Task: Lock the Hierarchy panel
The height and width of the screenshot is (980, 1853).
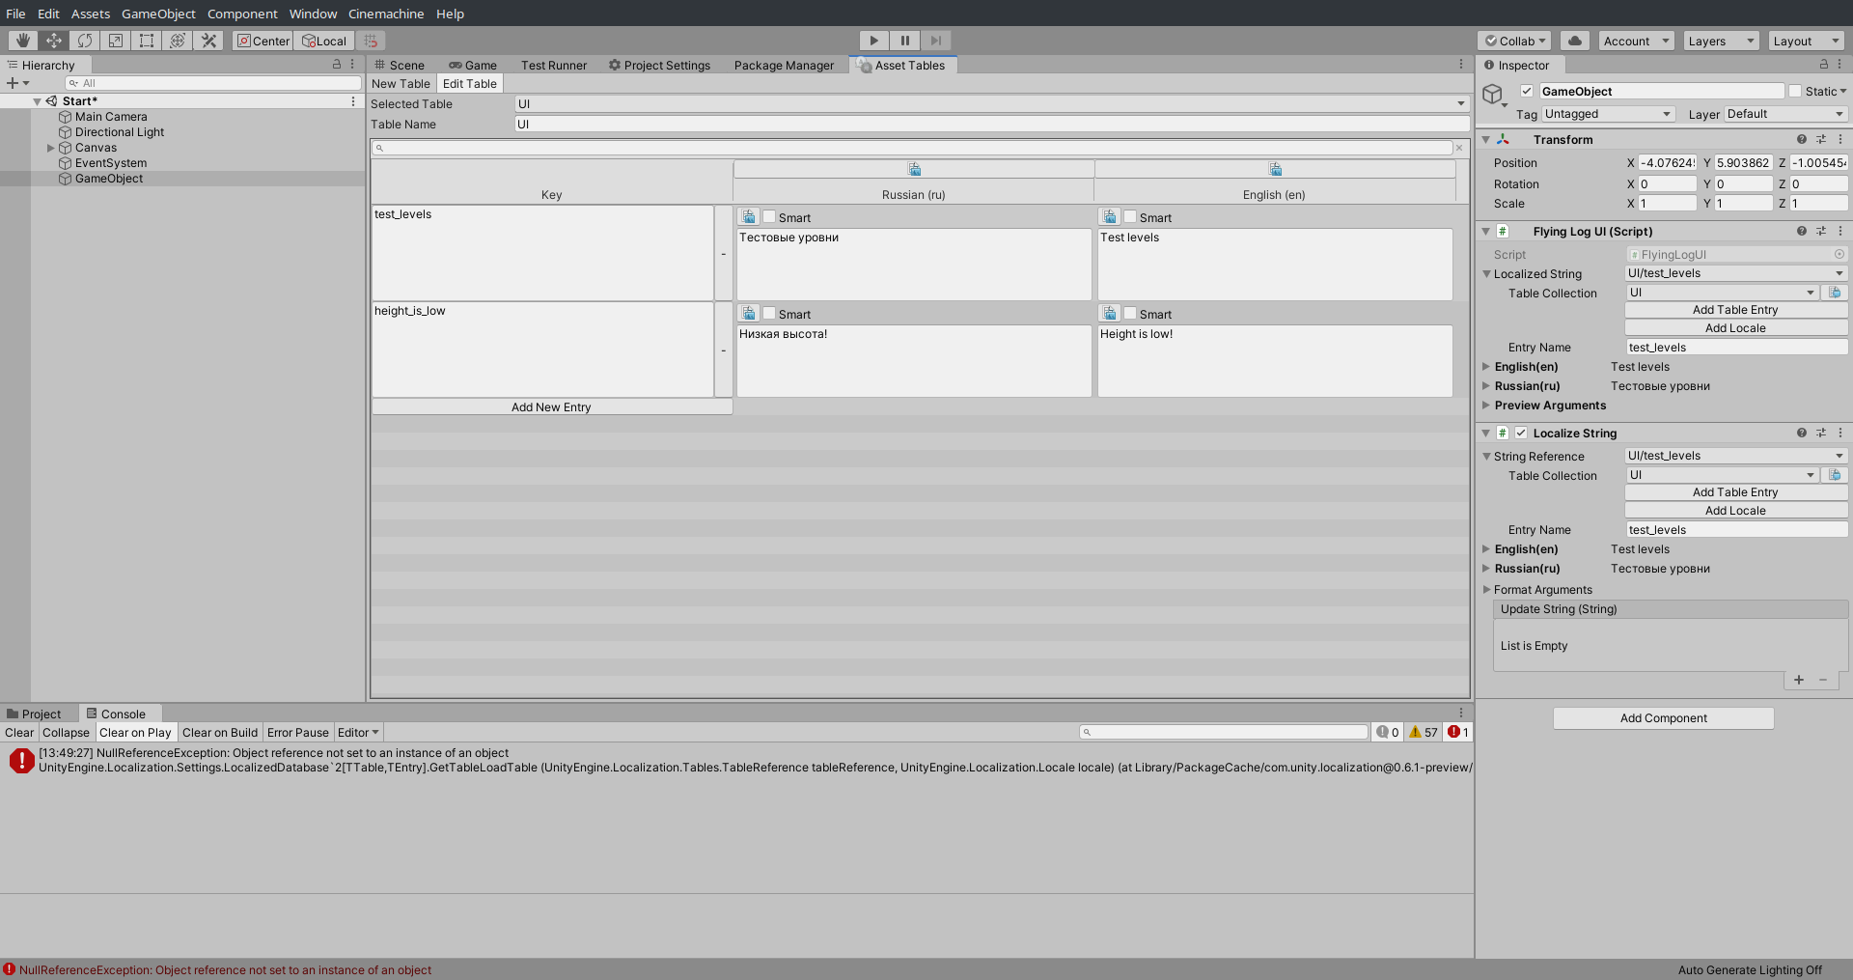Action: click(x=337, y=65)
